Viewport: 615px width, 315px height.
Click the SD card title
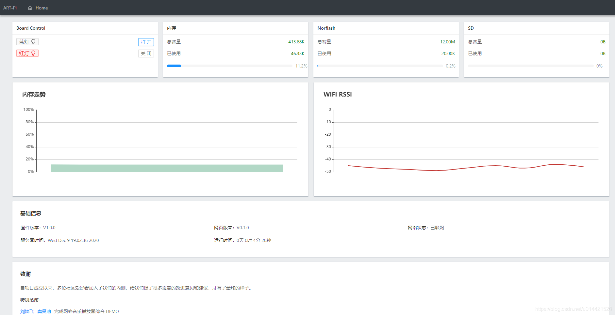[471, 28]
